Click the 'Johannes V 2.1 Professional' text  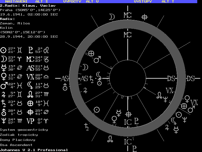tap(34, 150)
